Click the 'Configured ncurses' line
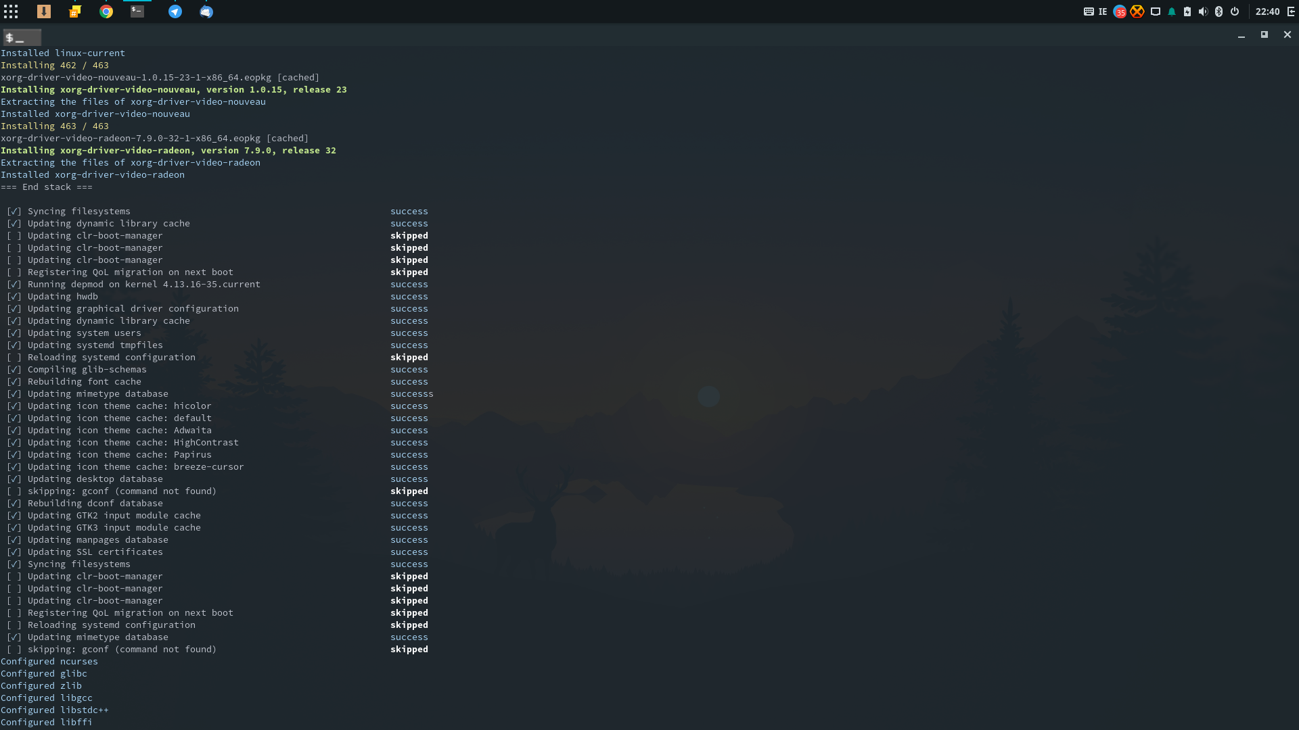 point(49,661)
